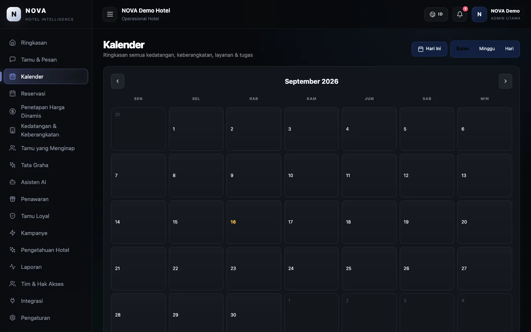Open Tim & Hak Akses page
This screenshot has width=531, height=332.
click(46, 284)
